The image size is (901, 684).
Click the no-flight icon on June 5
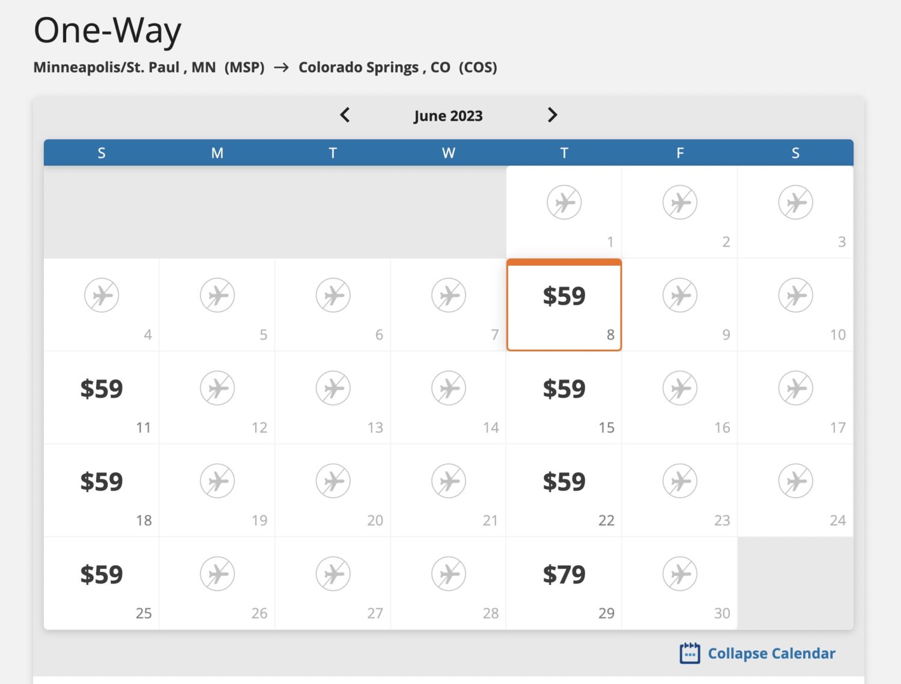coord(217,295)
